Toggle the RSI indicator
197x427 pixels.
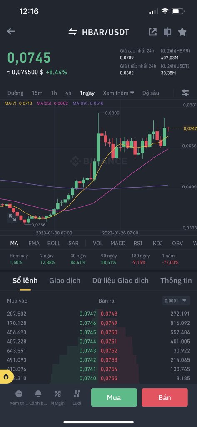138,243
